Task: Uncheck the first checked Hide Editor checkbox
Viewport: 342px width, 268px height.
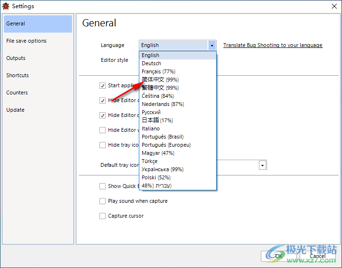Action: [102, 100]
